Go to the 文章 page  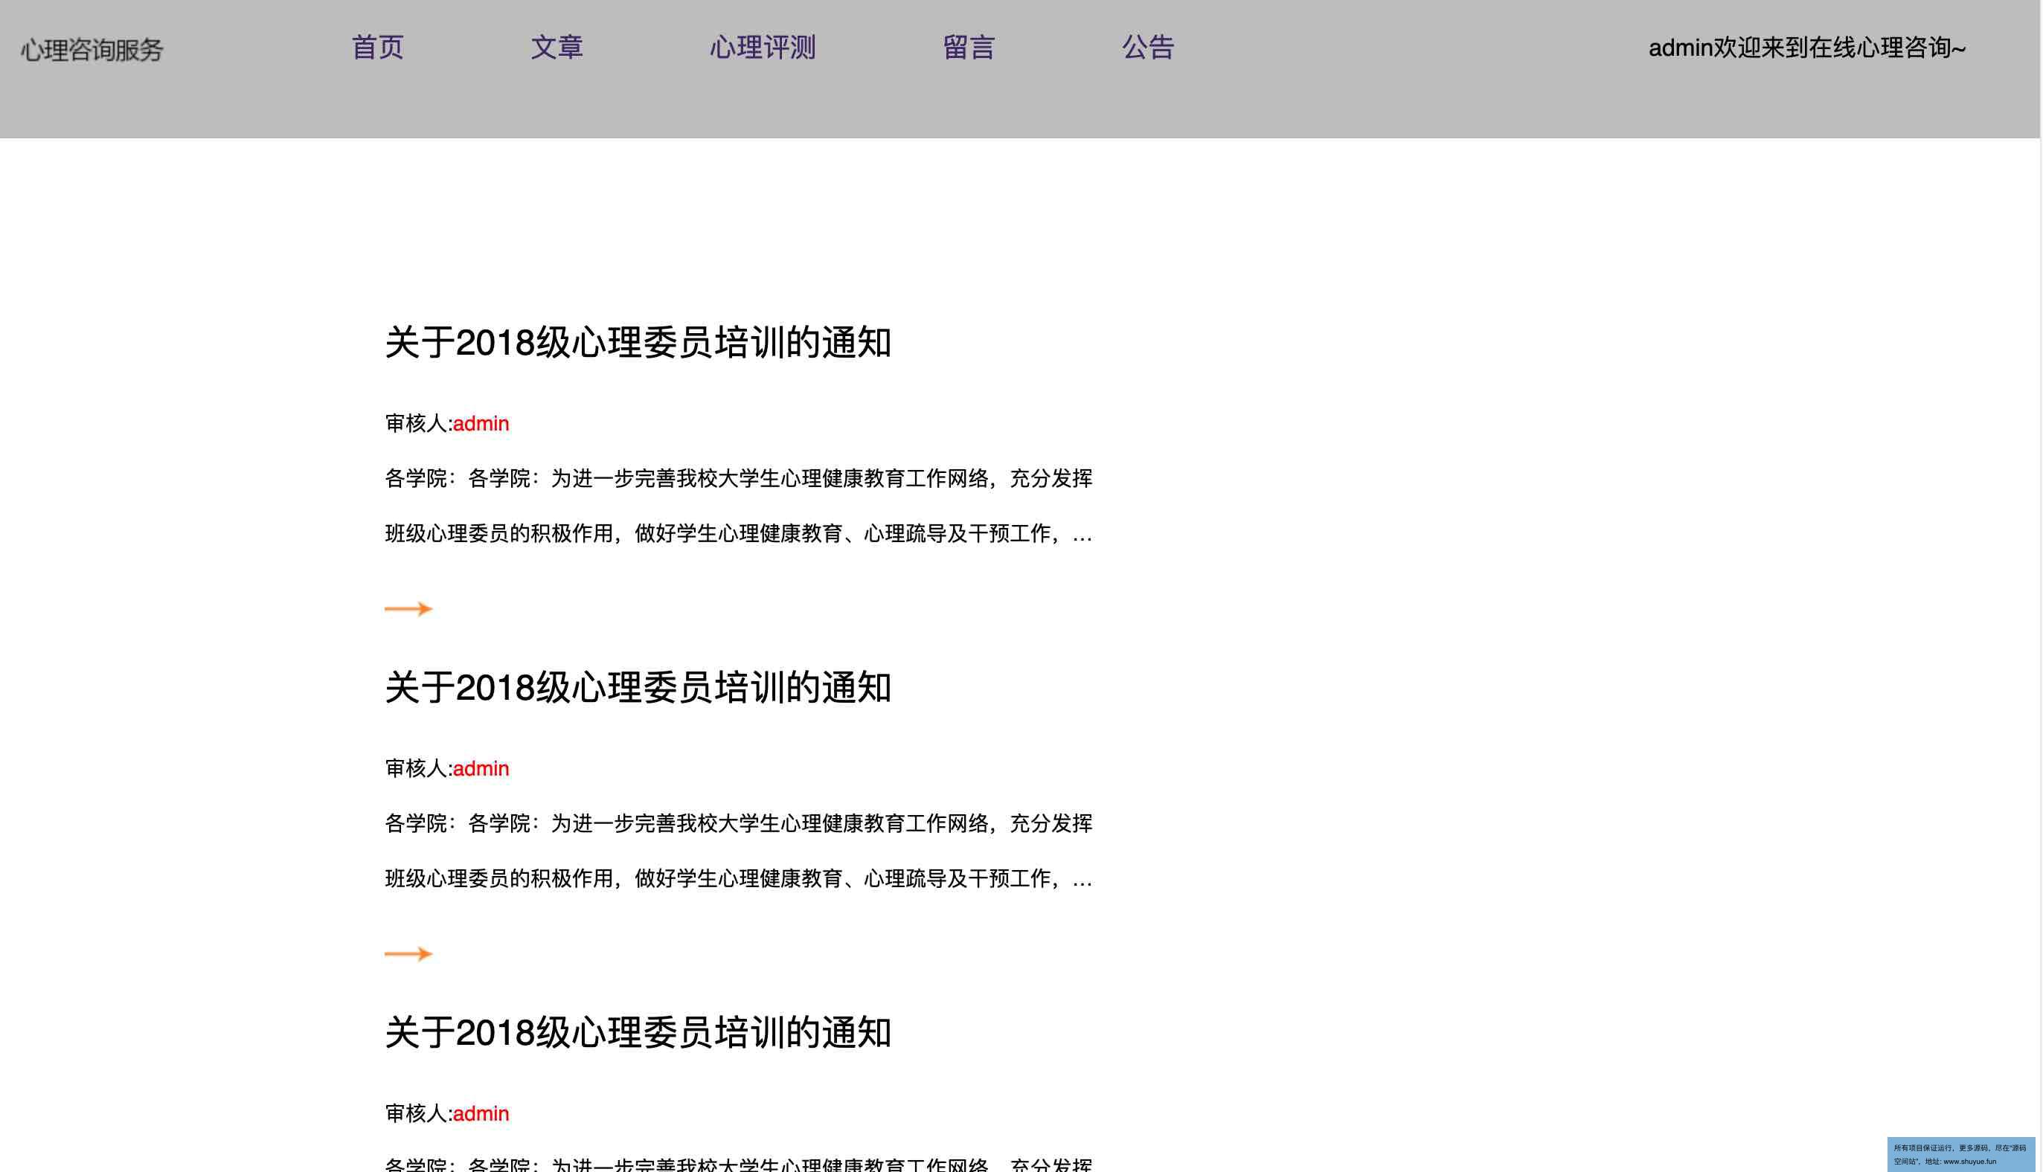point(557,48)
